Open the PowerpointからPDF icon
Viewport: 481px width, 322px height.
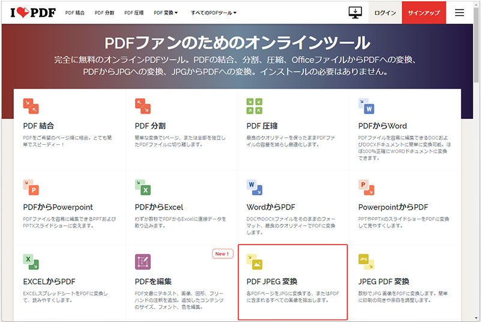[366, 187]
